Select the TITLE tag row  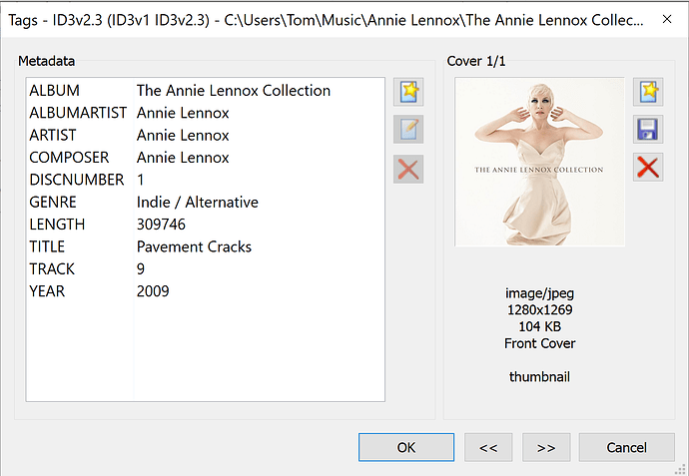pos(206,246)
